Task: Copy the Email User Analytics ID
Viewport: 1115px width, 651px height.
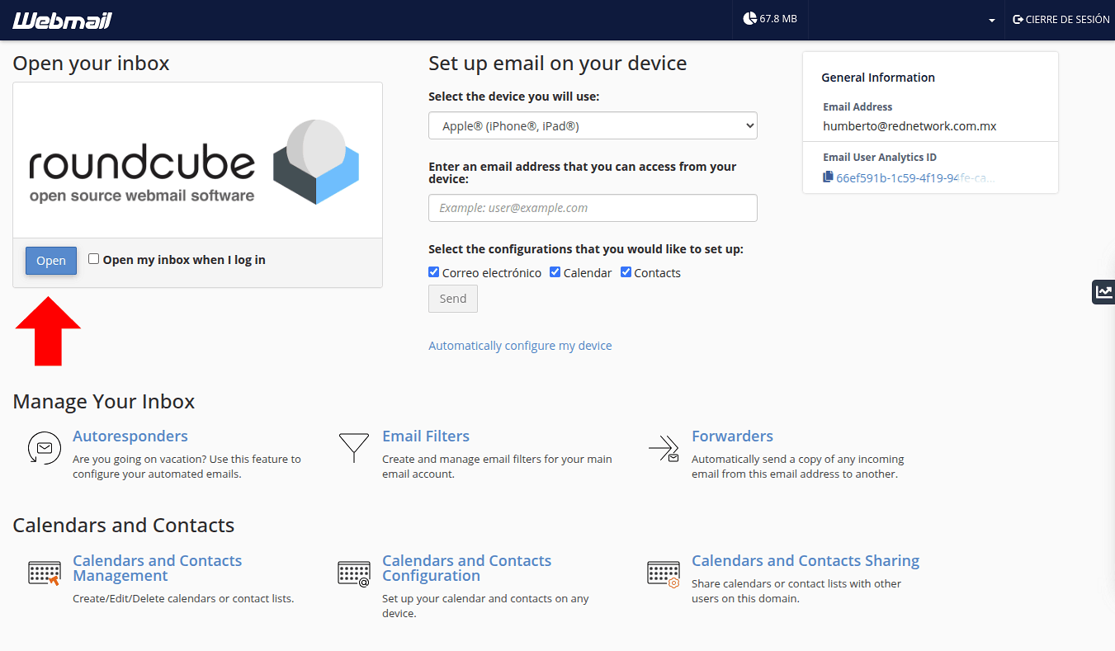Action: pos(828,177)
